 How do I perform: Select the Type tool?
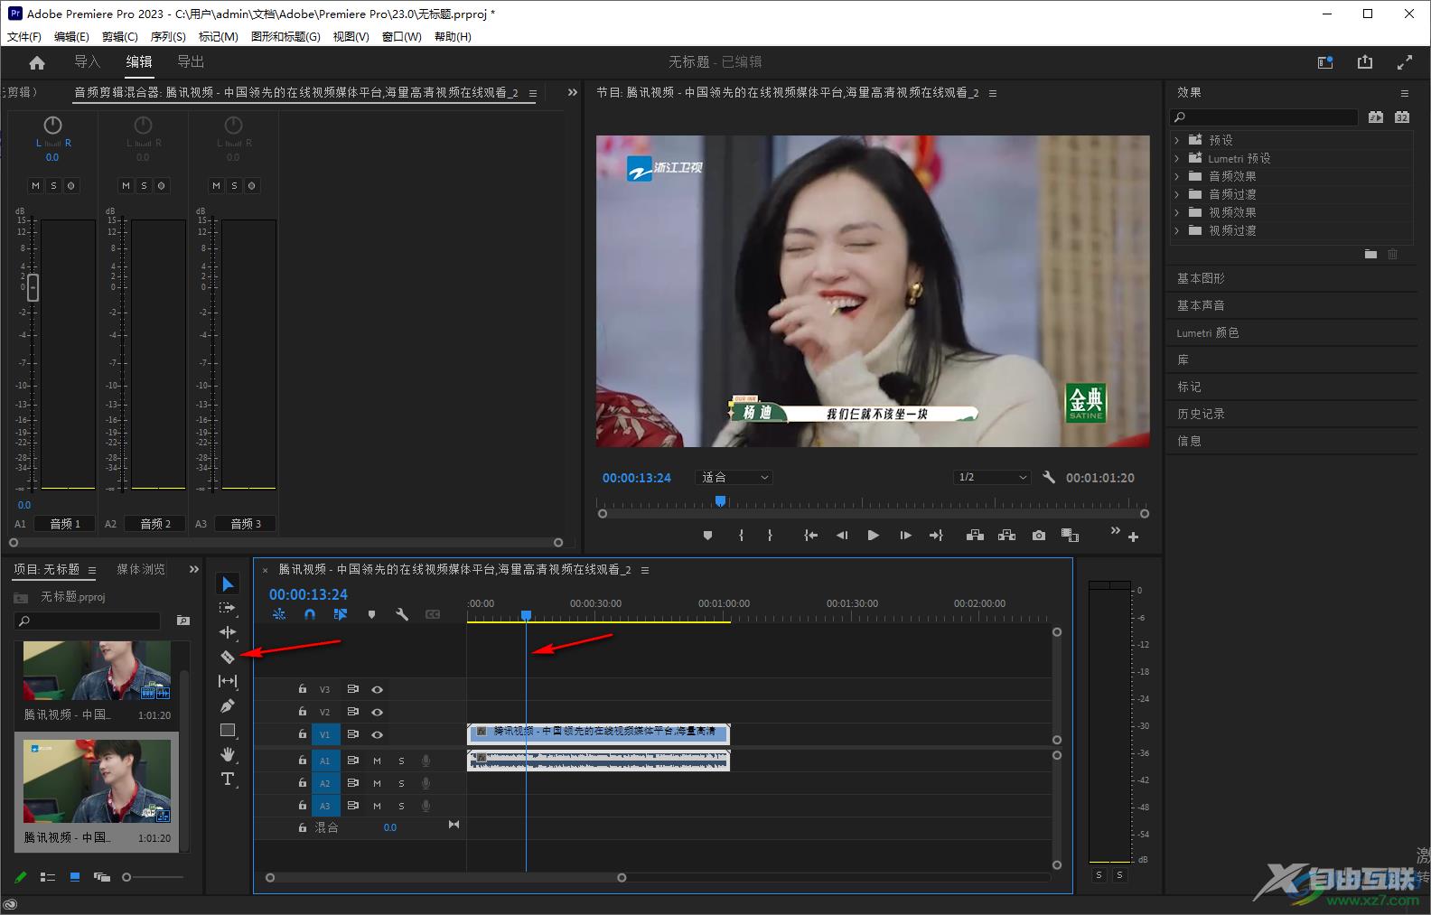coord(228,779)
